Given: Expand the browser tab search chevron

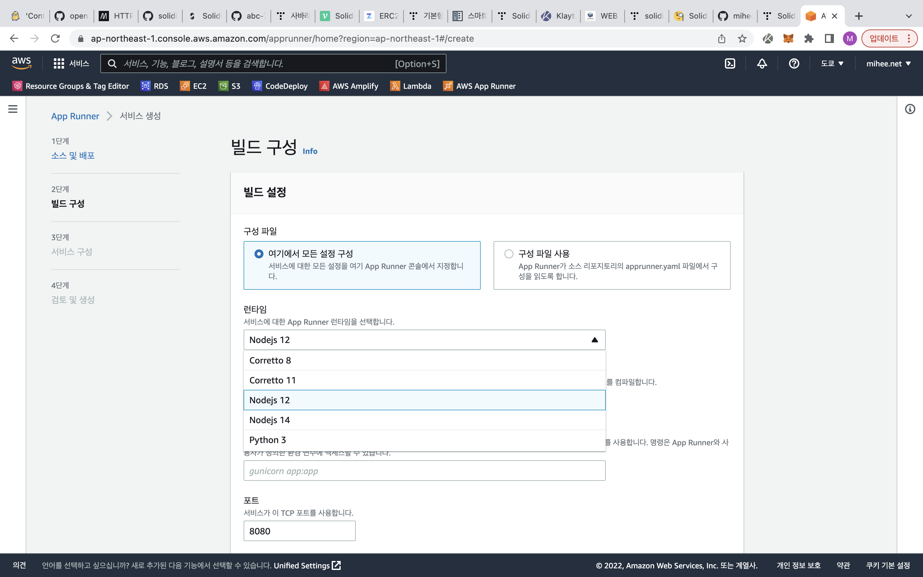Looking at the screenshot, I should pyautogui.click(x=909, y=16).
